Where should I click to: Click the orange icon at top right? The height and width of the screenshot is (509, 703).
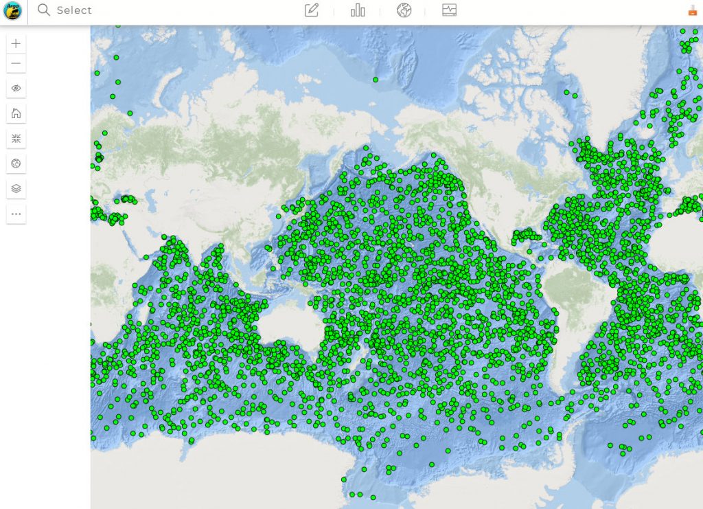click(x=691, y=11)
